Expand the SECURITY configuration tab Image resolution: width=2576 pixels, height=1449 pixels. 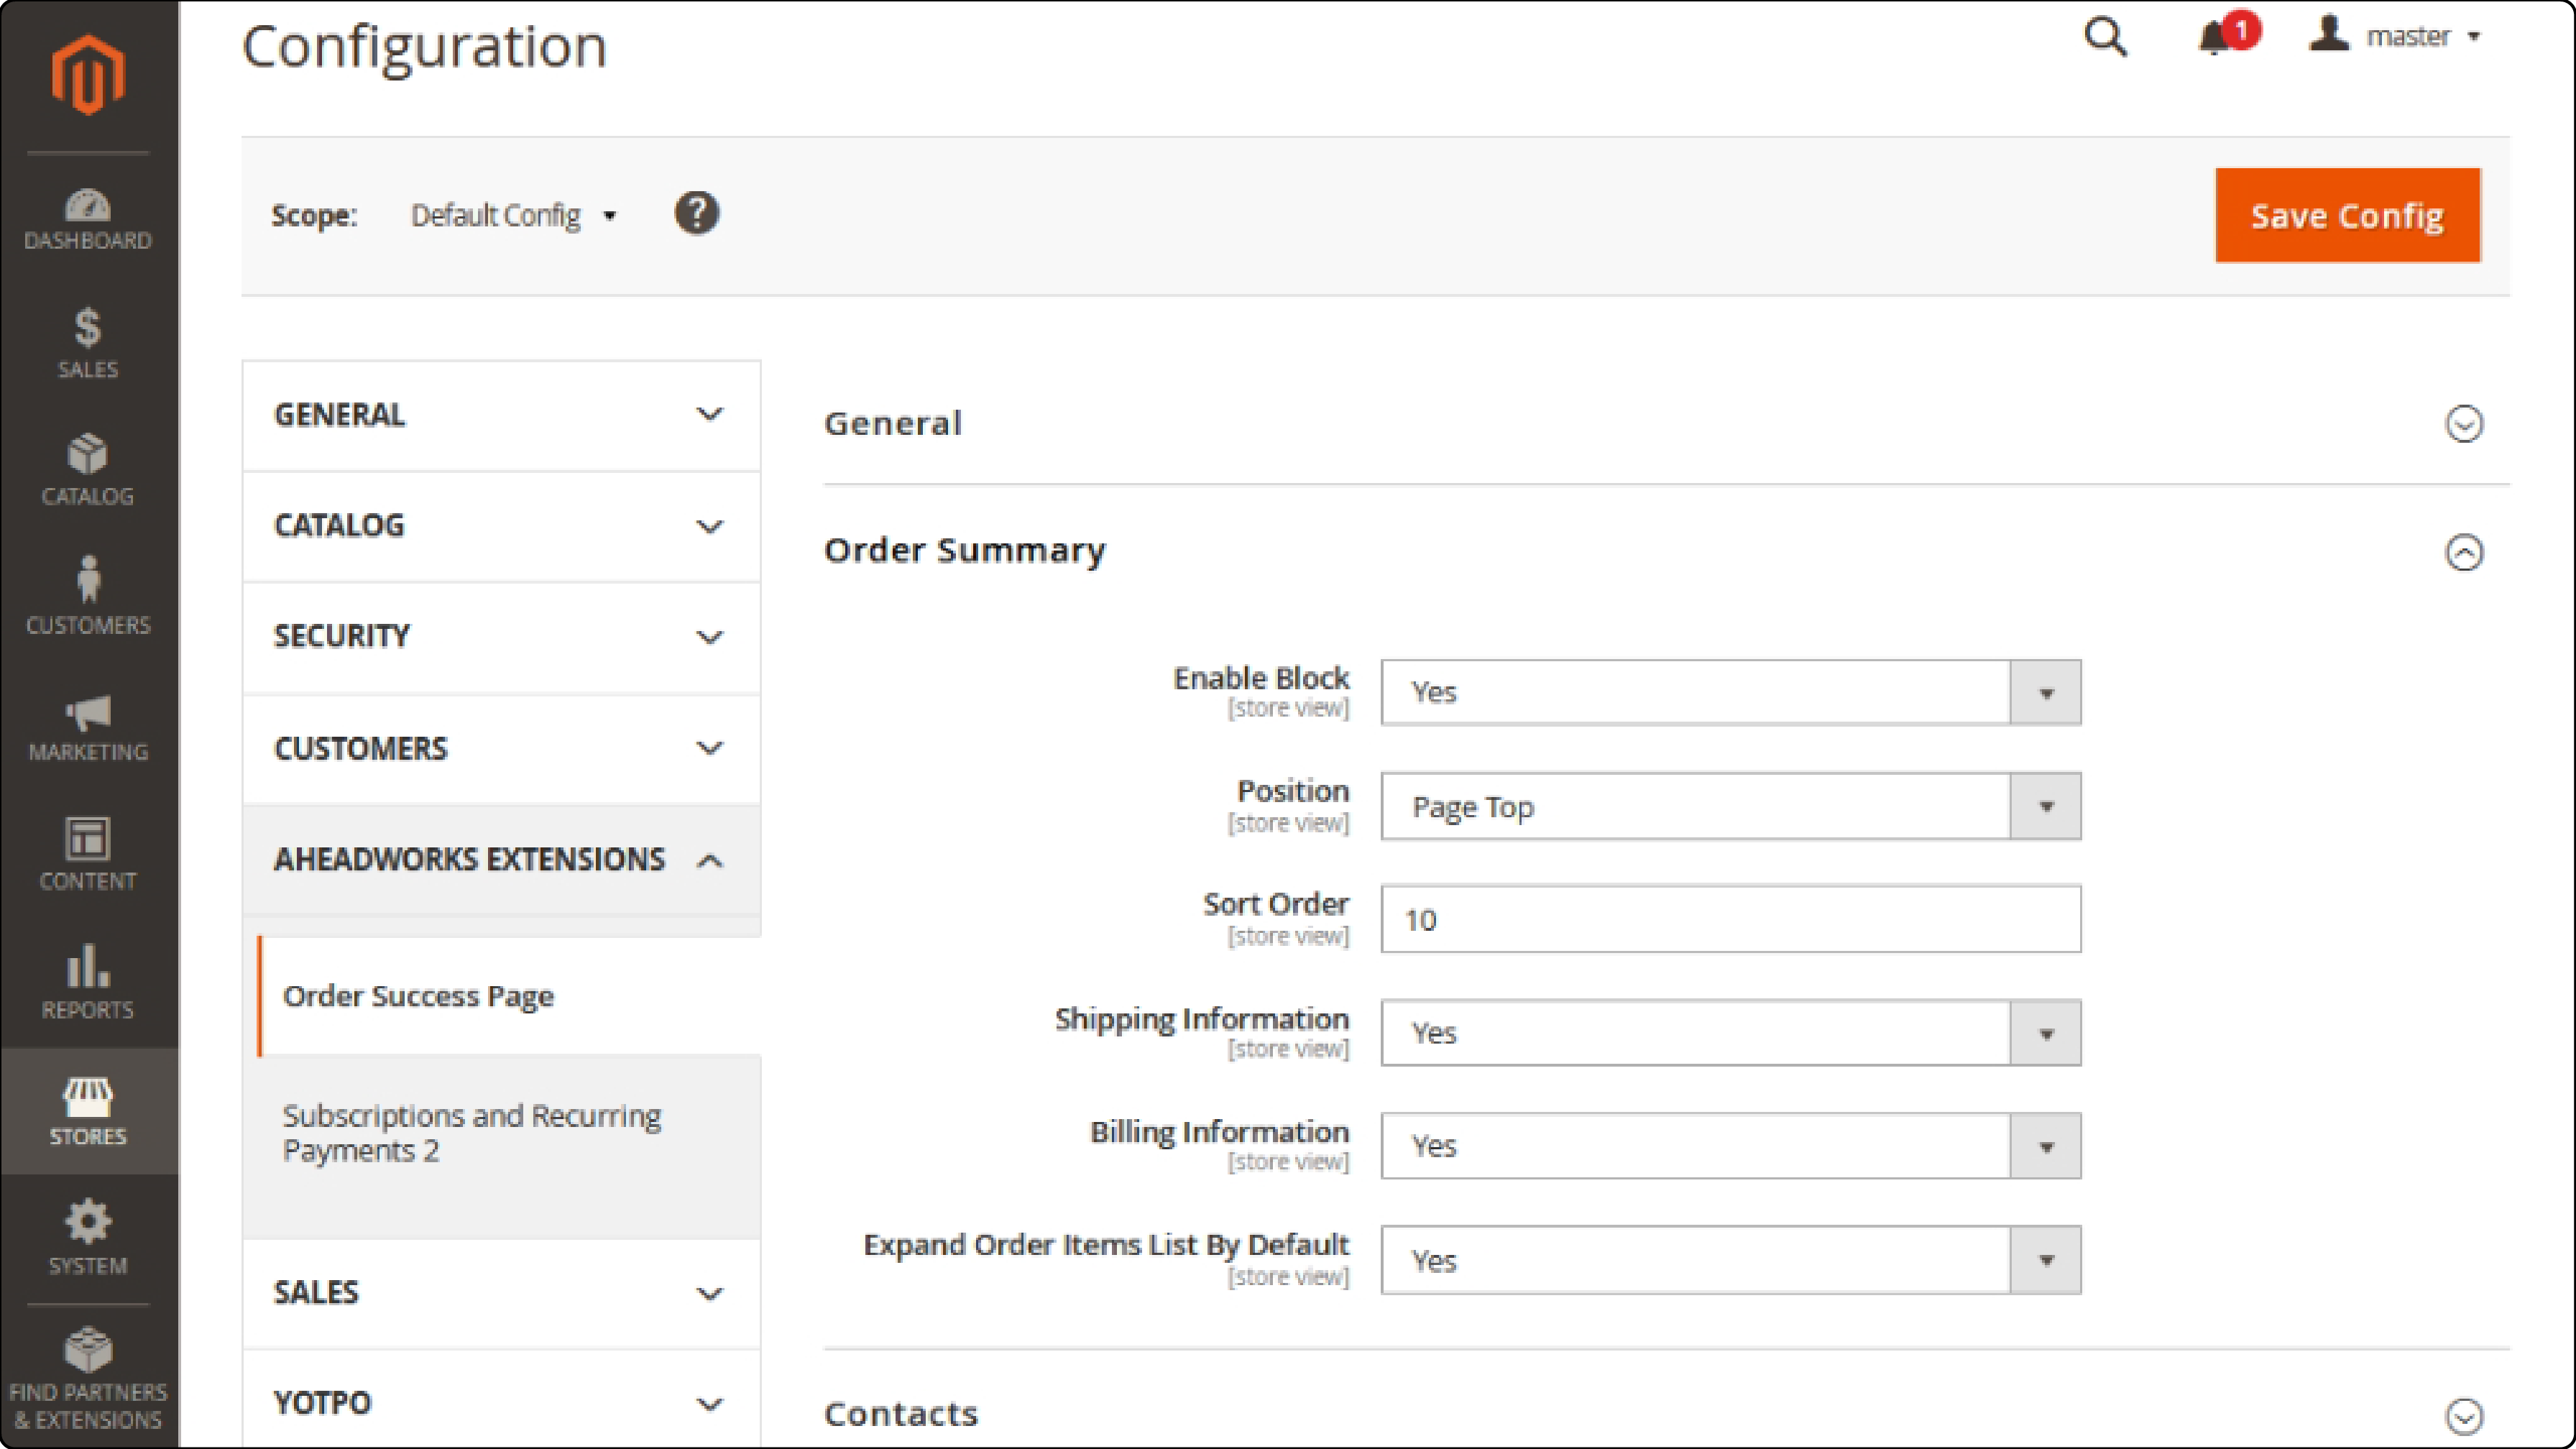click(x=501, y=637)
